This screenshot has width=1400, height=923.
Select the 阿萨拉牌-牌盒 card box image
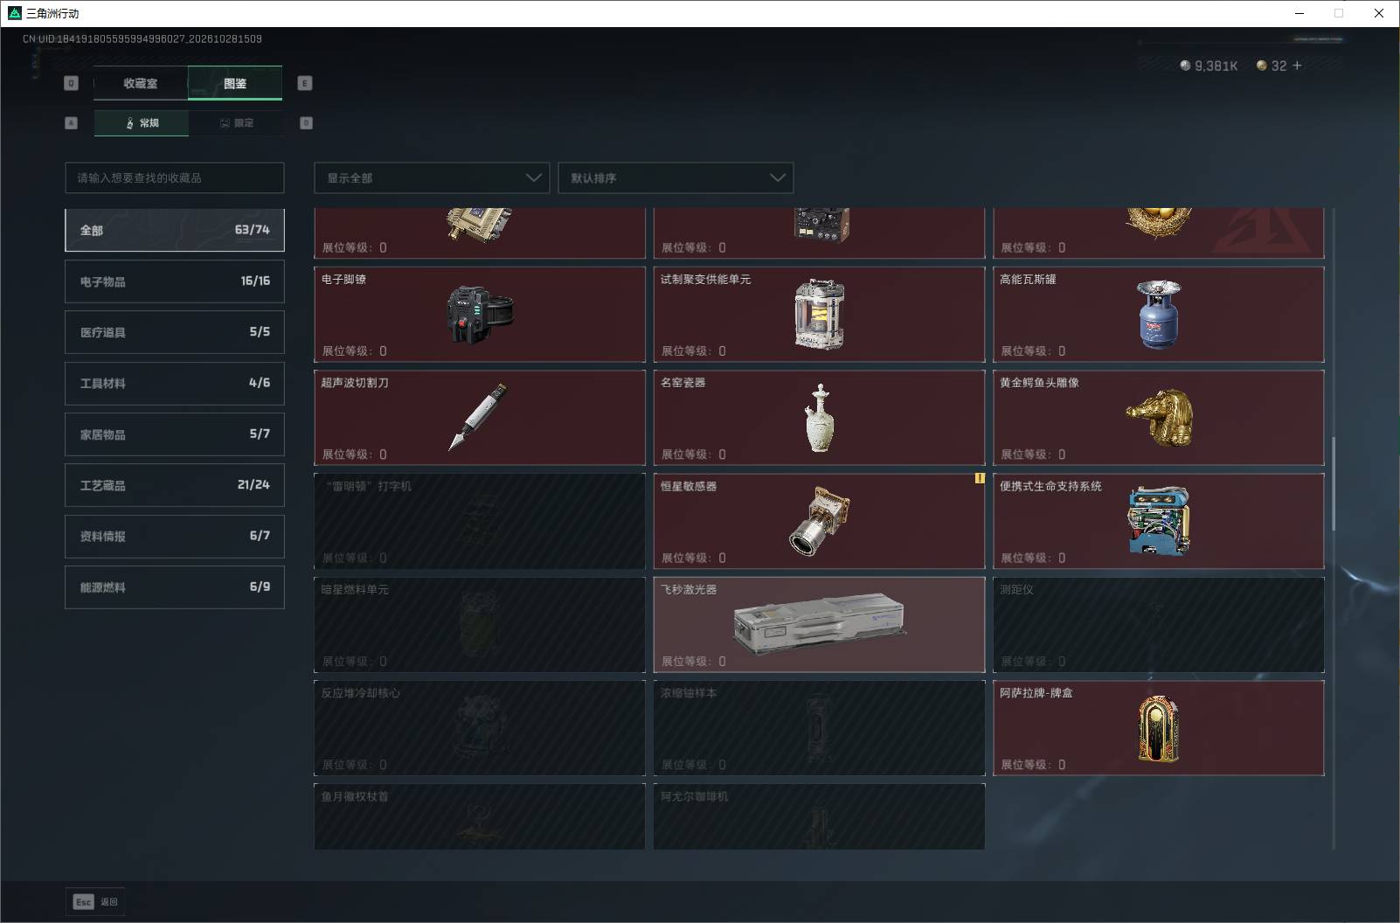tap(1159, 729)
